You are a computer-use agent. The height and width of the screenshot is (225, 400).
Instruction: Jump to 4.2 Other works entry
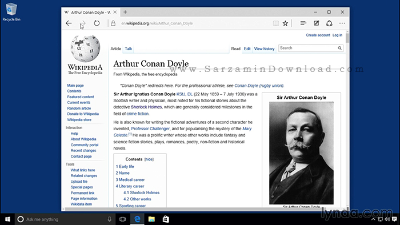137,199
